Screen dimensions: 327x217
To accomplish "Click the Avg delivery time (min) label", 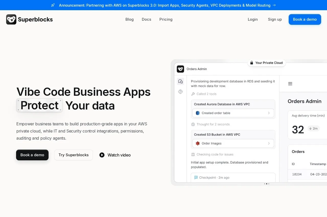I will pos(308,116).
